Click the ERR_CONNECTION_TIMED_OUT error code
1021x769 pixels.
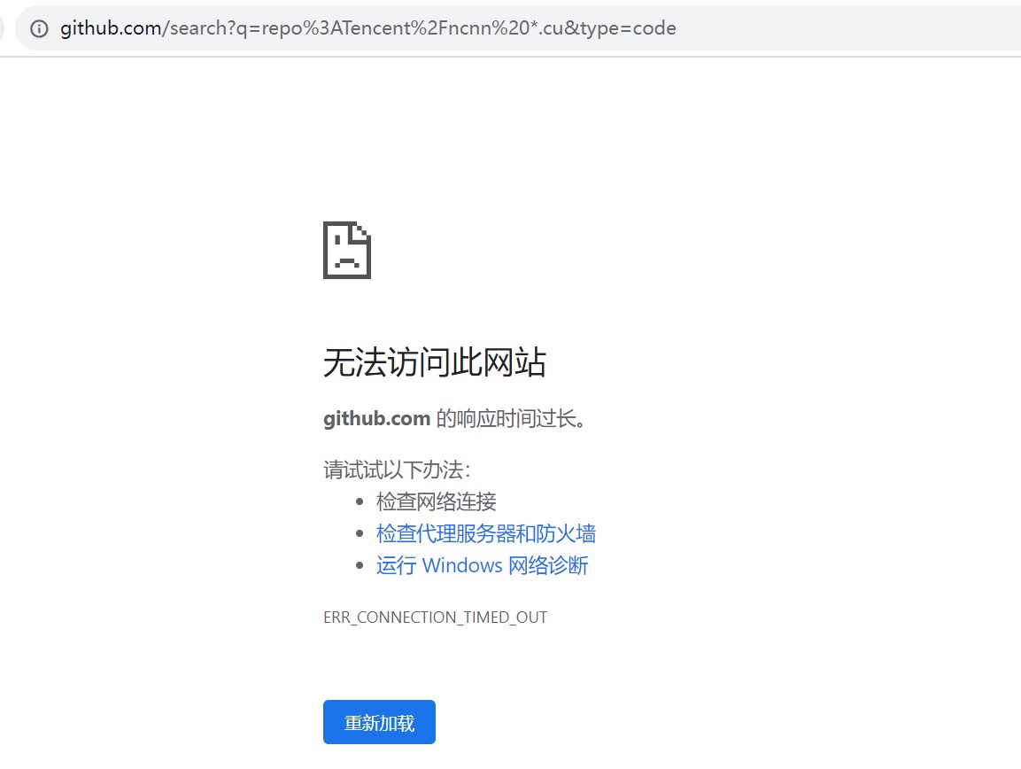coord(435,618)
